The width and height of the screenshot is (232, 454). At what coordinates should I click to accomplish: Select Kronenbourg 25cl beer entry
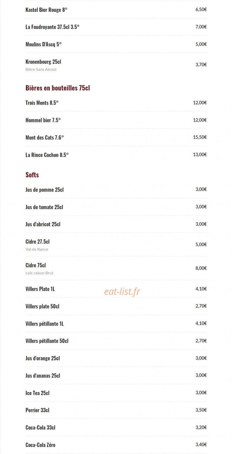point(116,64)
